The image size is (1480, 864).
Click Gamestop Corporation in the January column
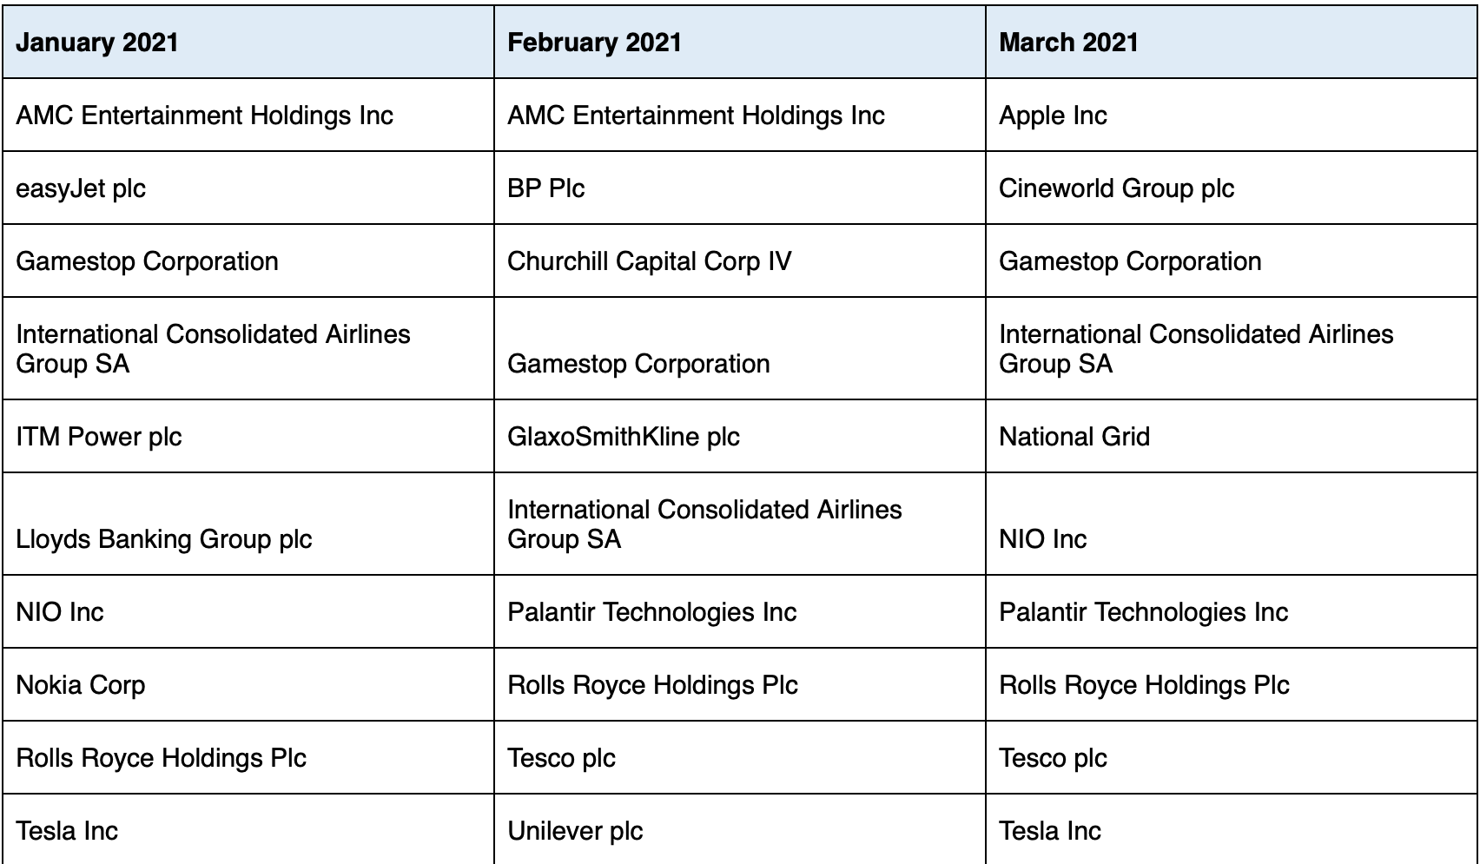(248, 261)
